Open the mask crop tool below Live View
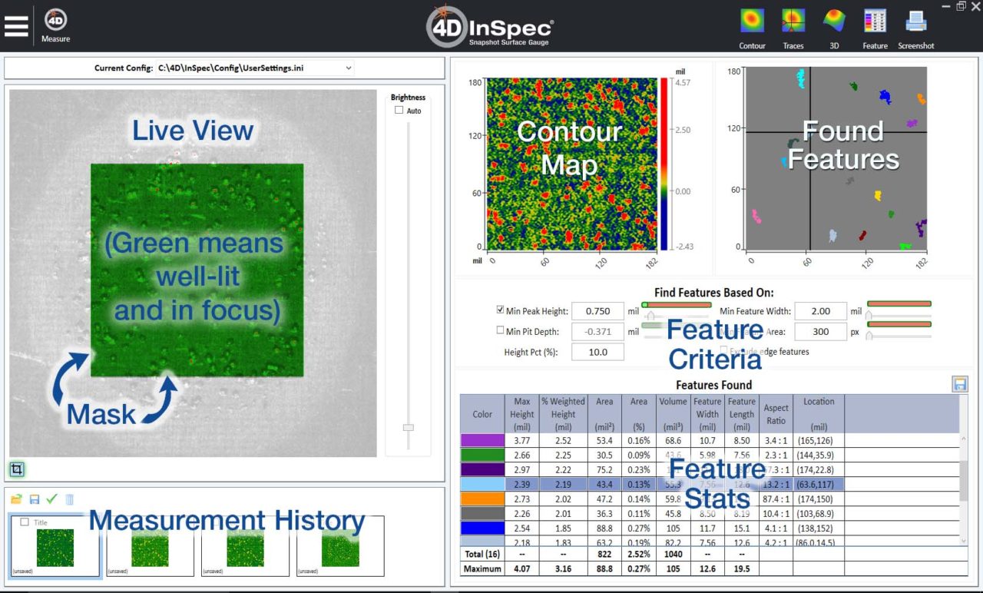The image size is (983, 593). pyautogui.click(x=17, y=469)
